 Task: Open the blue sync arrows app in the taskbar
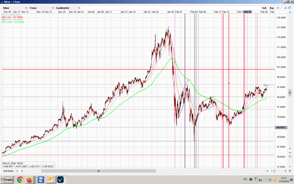point(40,180)
